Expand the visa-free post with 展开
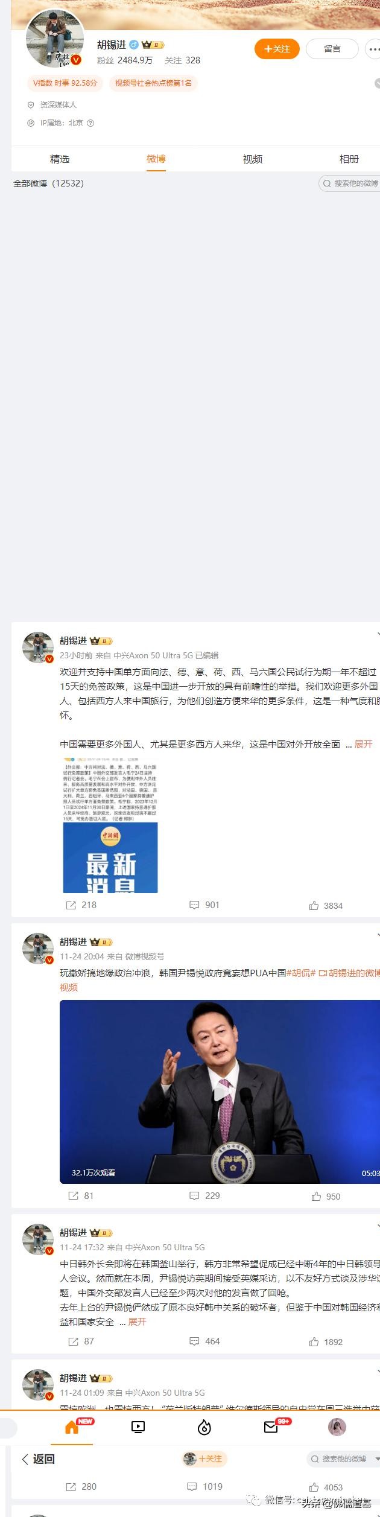The width and height of the screenshot is (380, 1517). click(x=363, y=744)
